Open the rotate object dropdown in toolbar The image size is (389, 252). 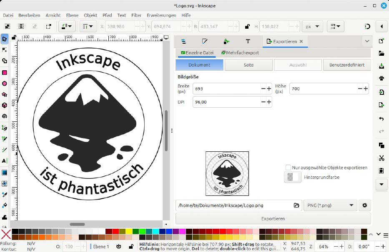point(67,27)
